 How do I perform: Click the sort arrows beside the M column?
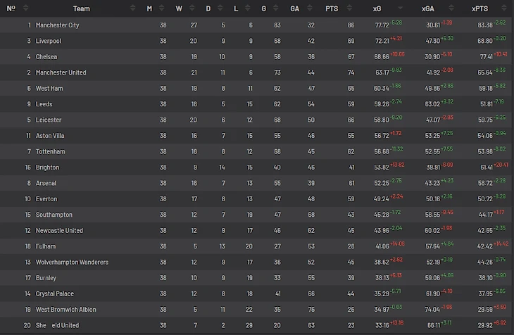163,8
